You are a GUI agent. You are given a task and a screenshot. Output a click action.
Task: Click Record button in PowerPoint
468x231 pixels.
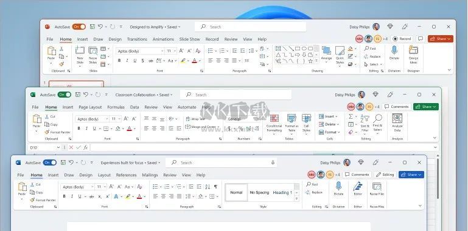pyautogui.click(x=402, y=39)
